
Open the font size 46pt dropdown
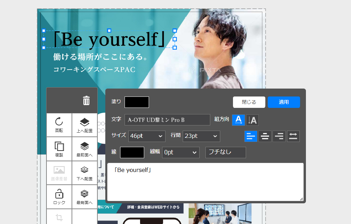click(147, 136)
